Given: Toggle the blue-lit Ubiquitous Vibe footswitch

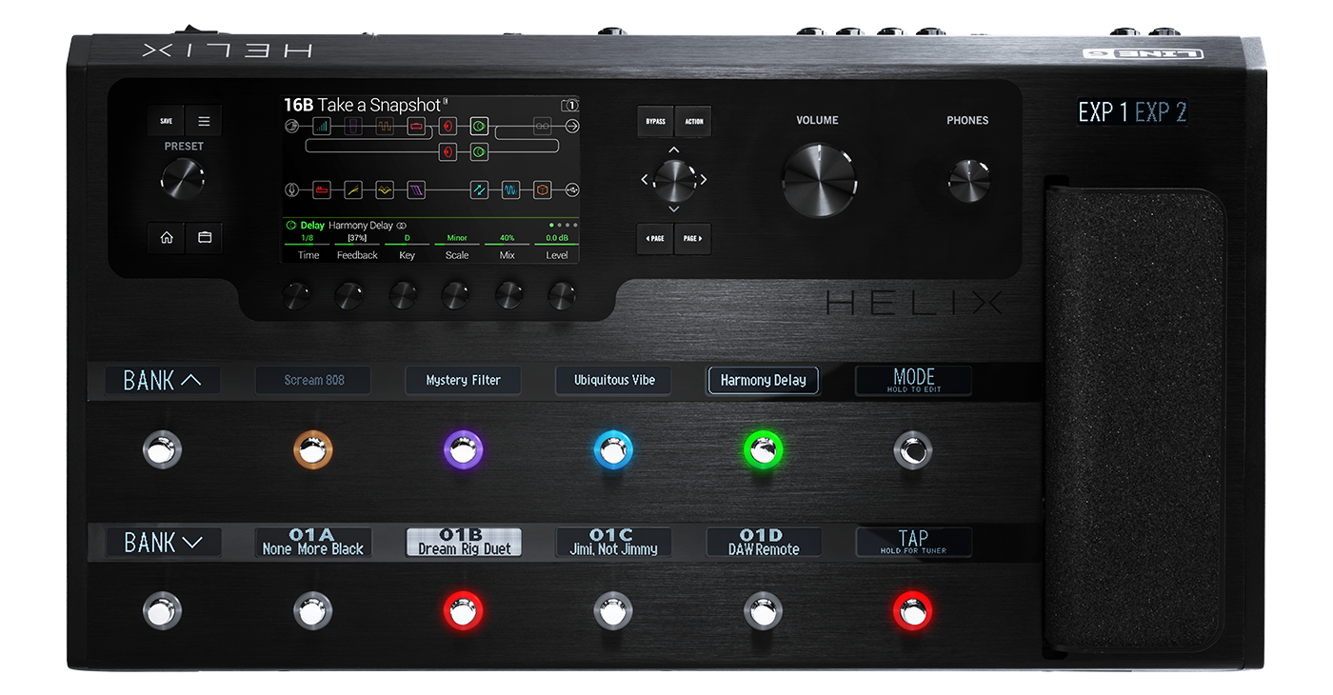Looking at the screenshot, I should [613, 448].
